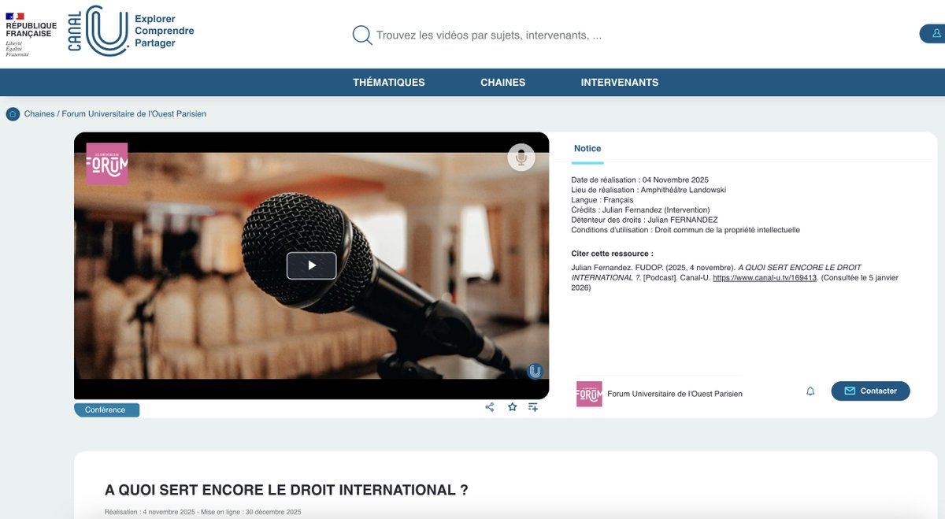Viewport: 945px width, 519px height.
Task: Click FORUM channel logo beside channel name
Action: 589,394
